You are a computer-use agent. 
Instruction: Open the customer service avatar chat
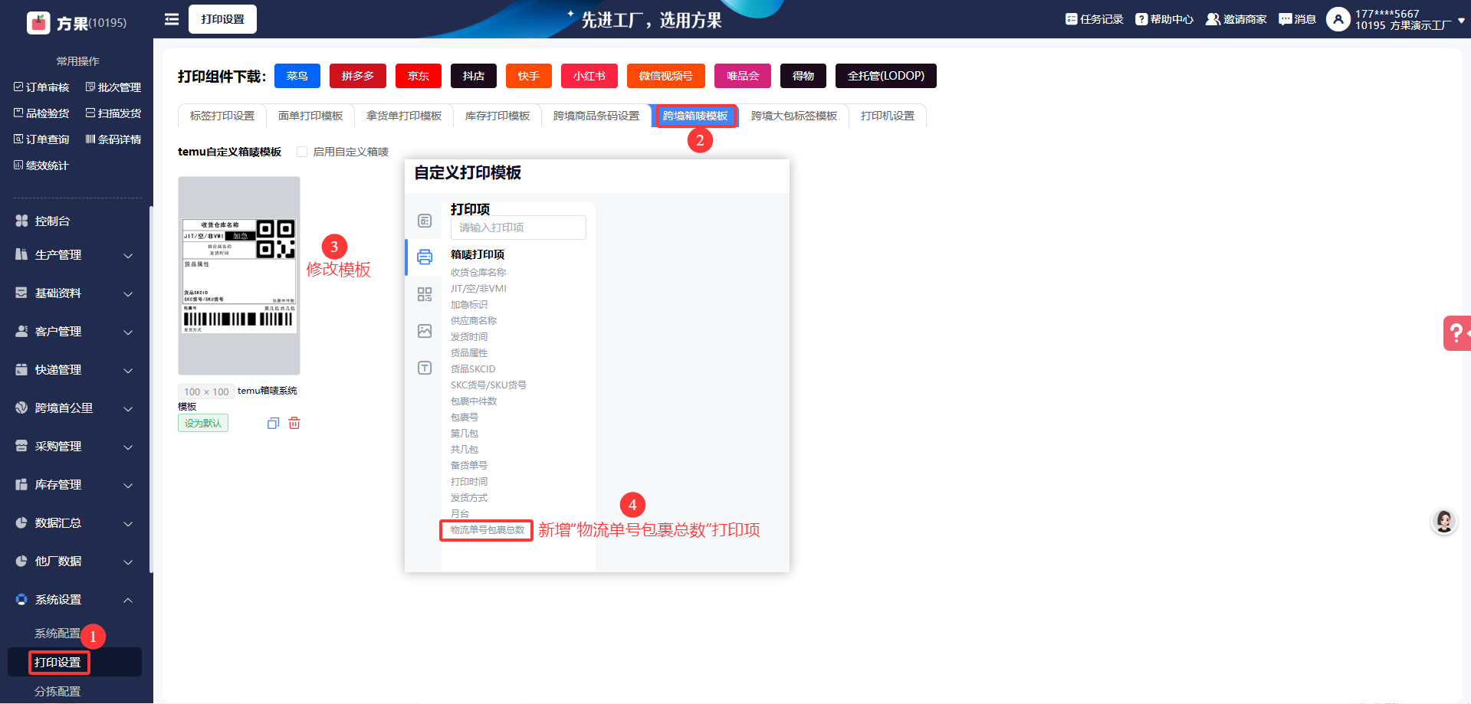click(x=1444, y=522)
